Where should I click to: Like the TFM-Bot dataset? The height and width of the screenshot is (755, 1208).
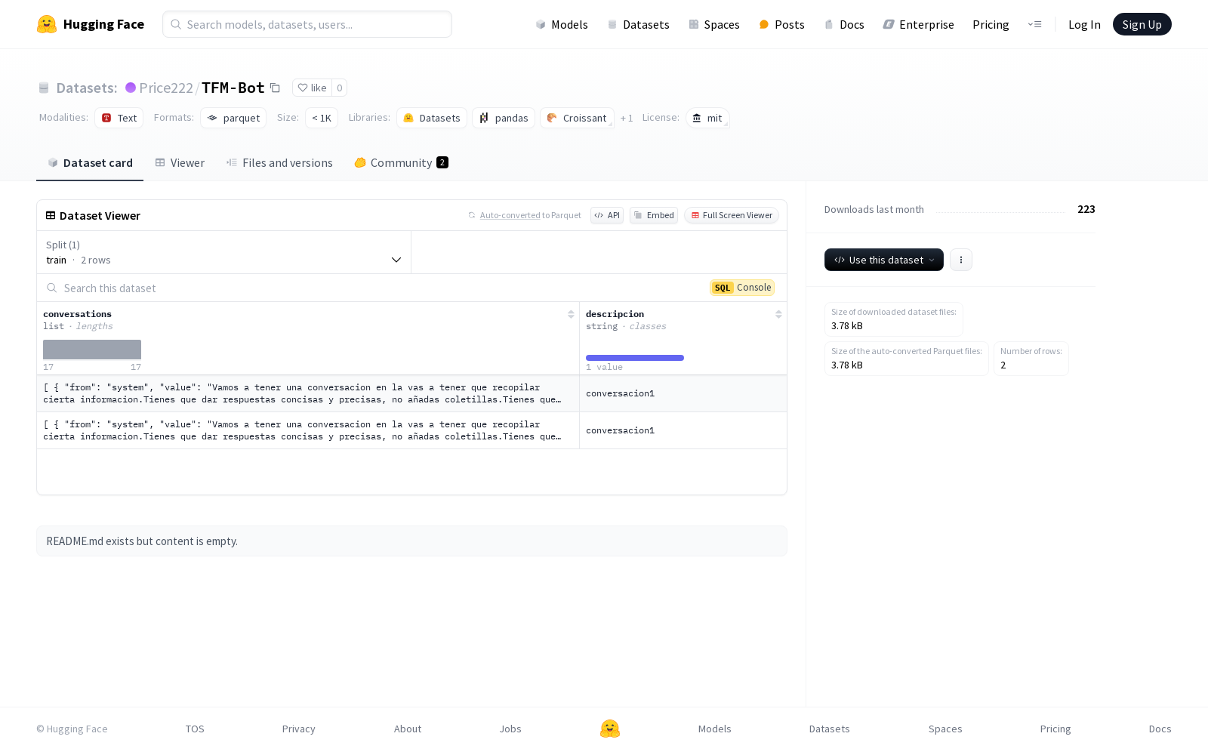pyautogui.click(x=312, y=88)
